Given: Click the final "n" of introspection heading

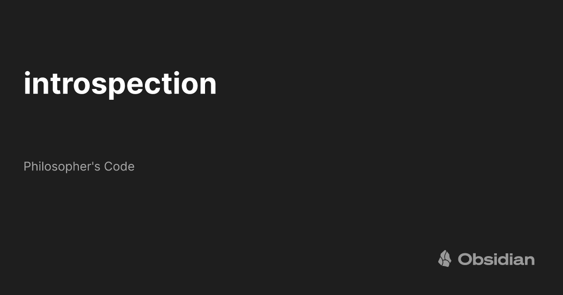Looking at the screenshot, I should point(208,84).
